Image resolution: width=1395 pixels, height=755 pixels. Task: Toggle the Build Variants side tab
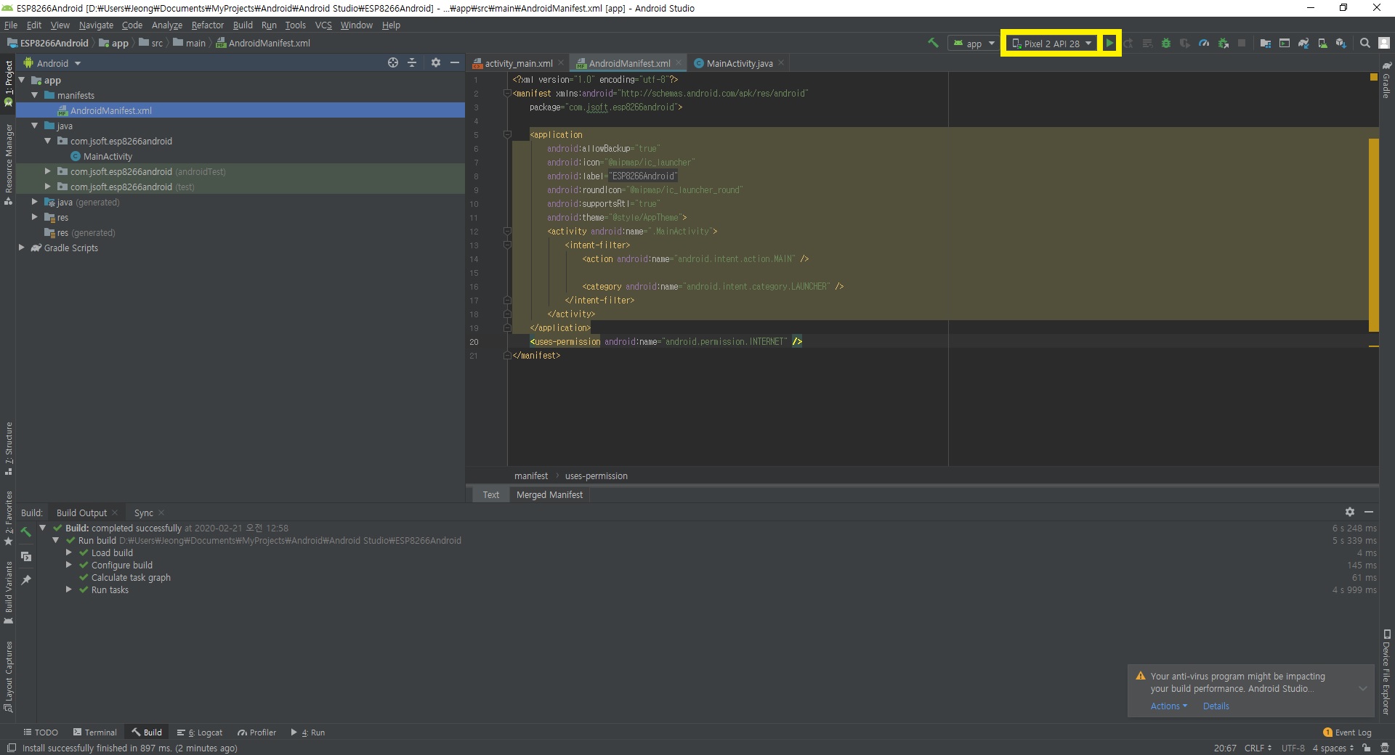tap(8, 592)
